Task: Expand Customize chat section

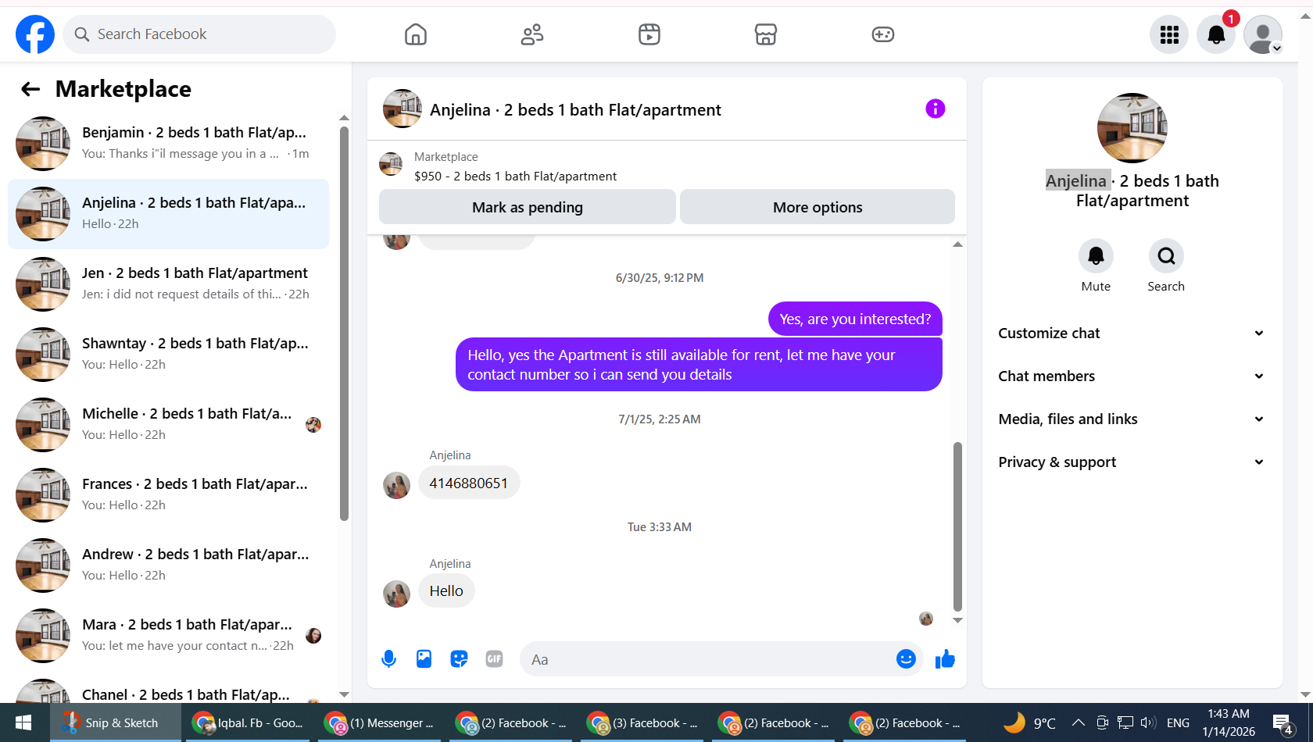Action: (1132, 334)
